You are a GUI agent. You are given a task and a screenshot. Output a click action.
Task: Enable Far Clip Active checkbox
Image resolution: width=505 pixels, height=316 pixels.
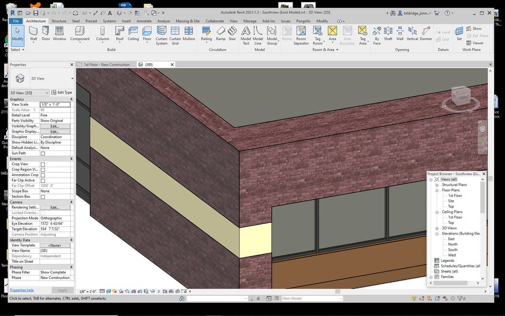43,181
